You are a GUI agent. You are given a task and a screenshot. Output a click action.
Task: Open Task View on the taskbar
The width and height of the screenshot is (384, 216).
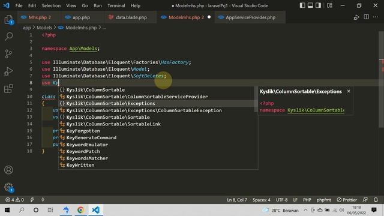50,210
